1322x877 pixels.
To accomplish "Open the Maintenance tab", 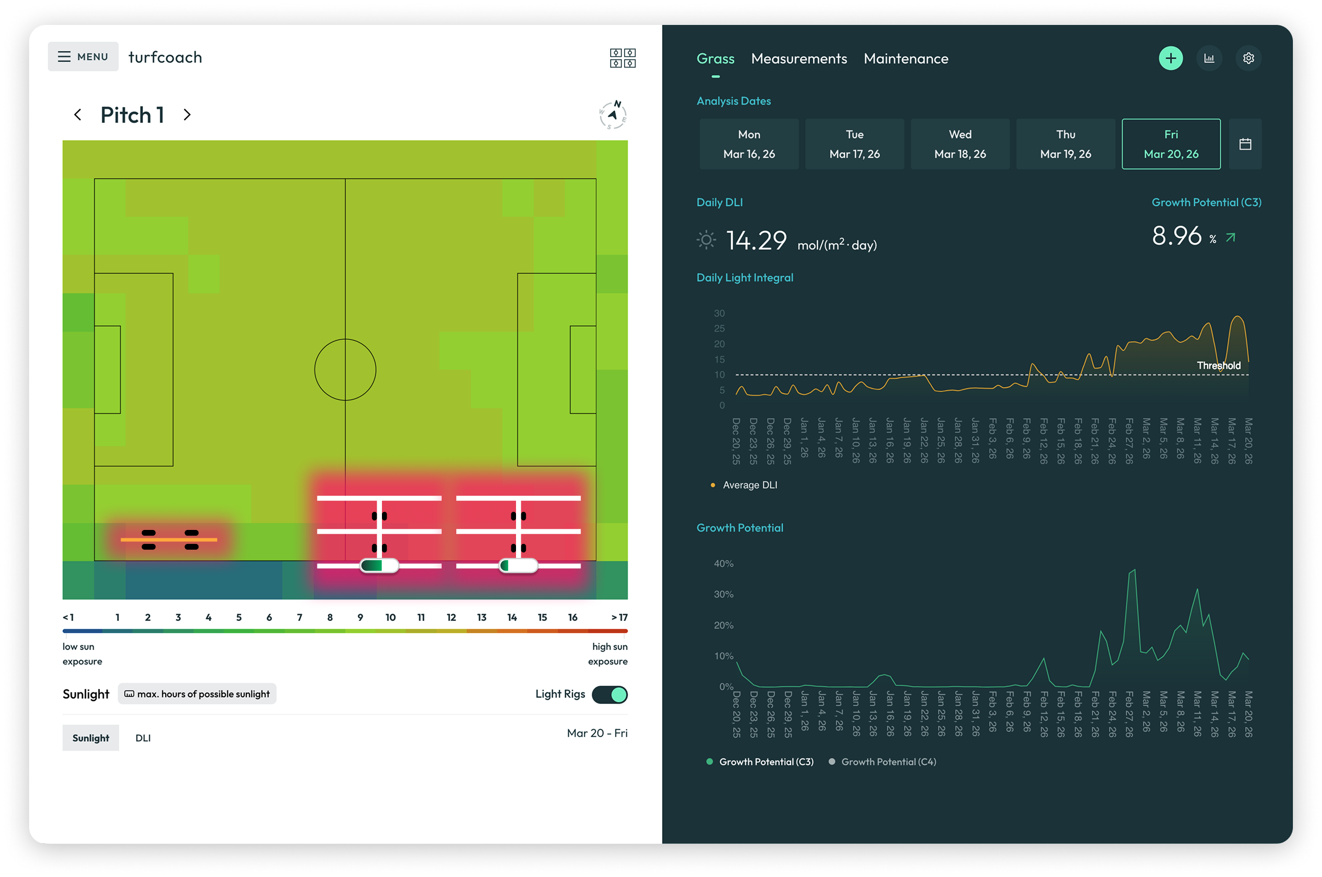I will (x=905, y=58).
